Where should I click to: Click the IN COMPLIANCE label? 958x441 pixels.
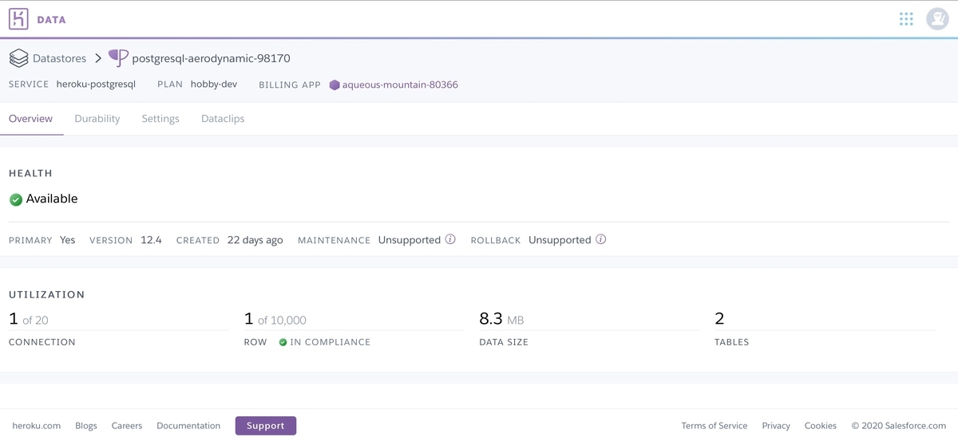[331, 342]
